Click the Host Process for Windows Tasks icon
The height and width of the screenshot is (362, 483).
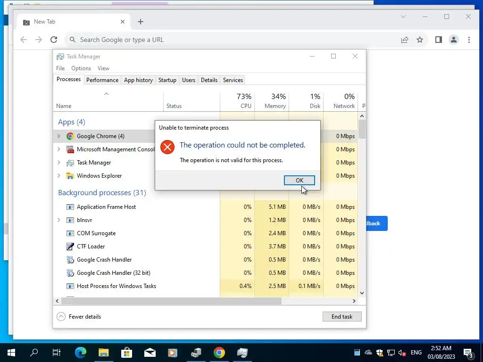pyautogui.click(x=70, y=286)
